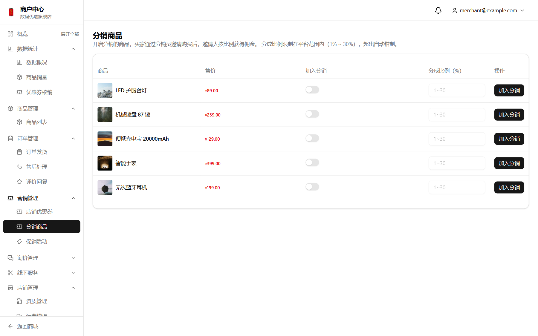
Task: Click the 促销活动 lightning icon
Action: click(19, 242)
